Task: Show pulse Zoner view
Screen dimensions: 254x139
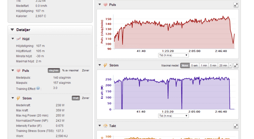Action: coord(85,71)
